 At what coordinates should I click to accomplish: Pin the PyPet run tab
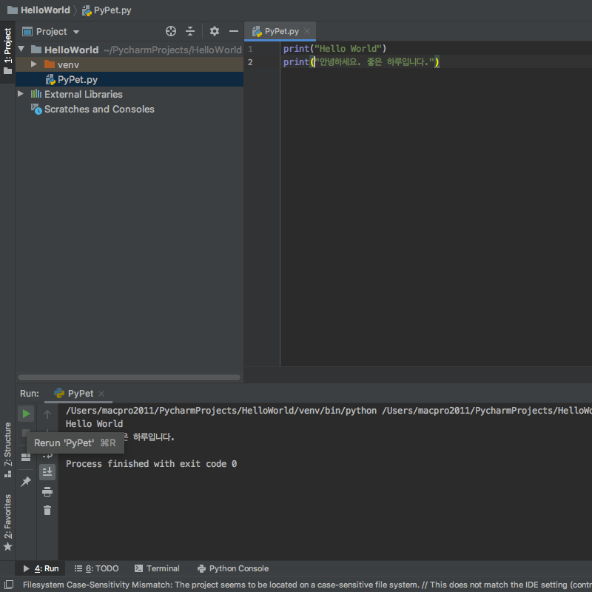tap(26, 482)
